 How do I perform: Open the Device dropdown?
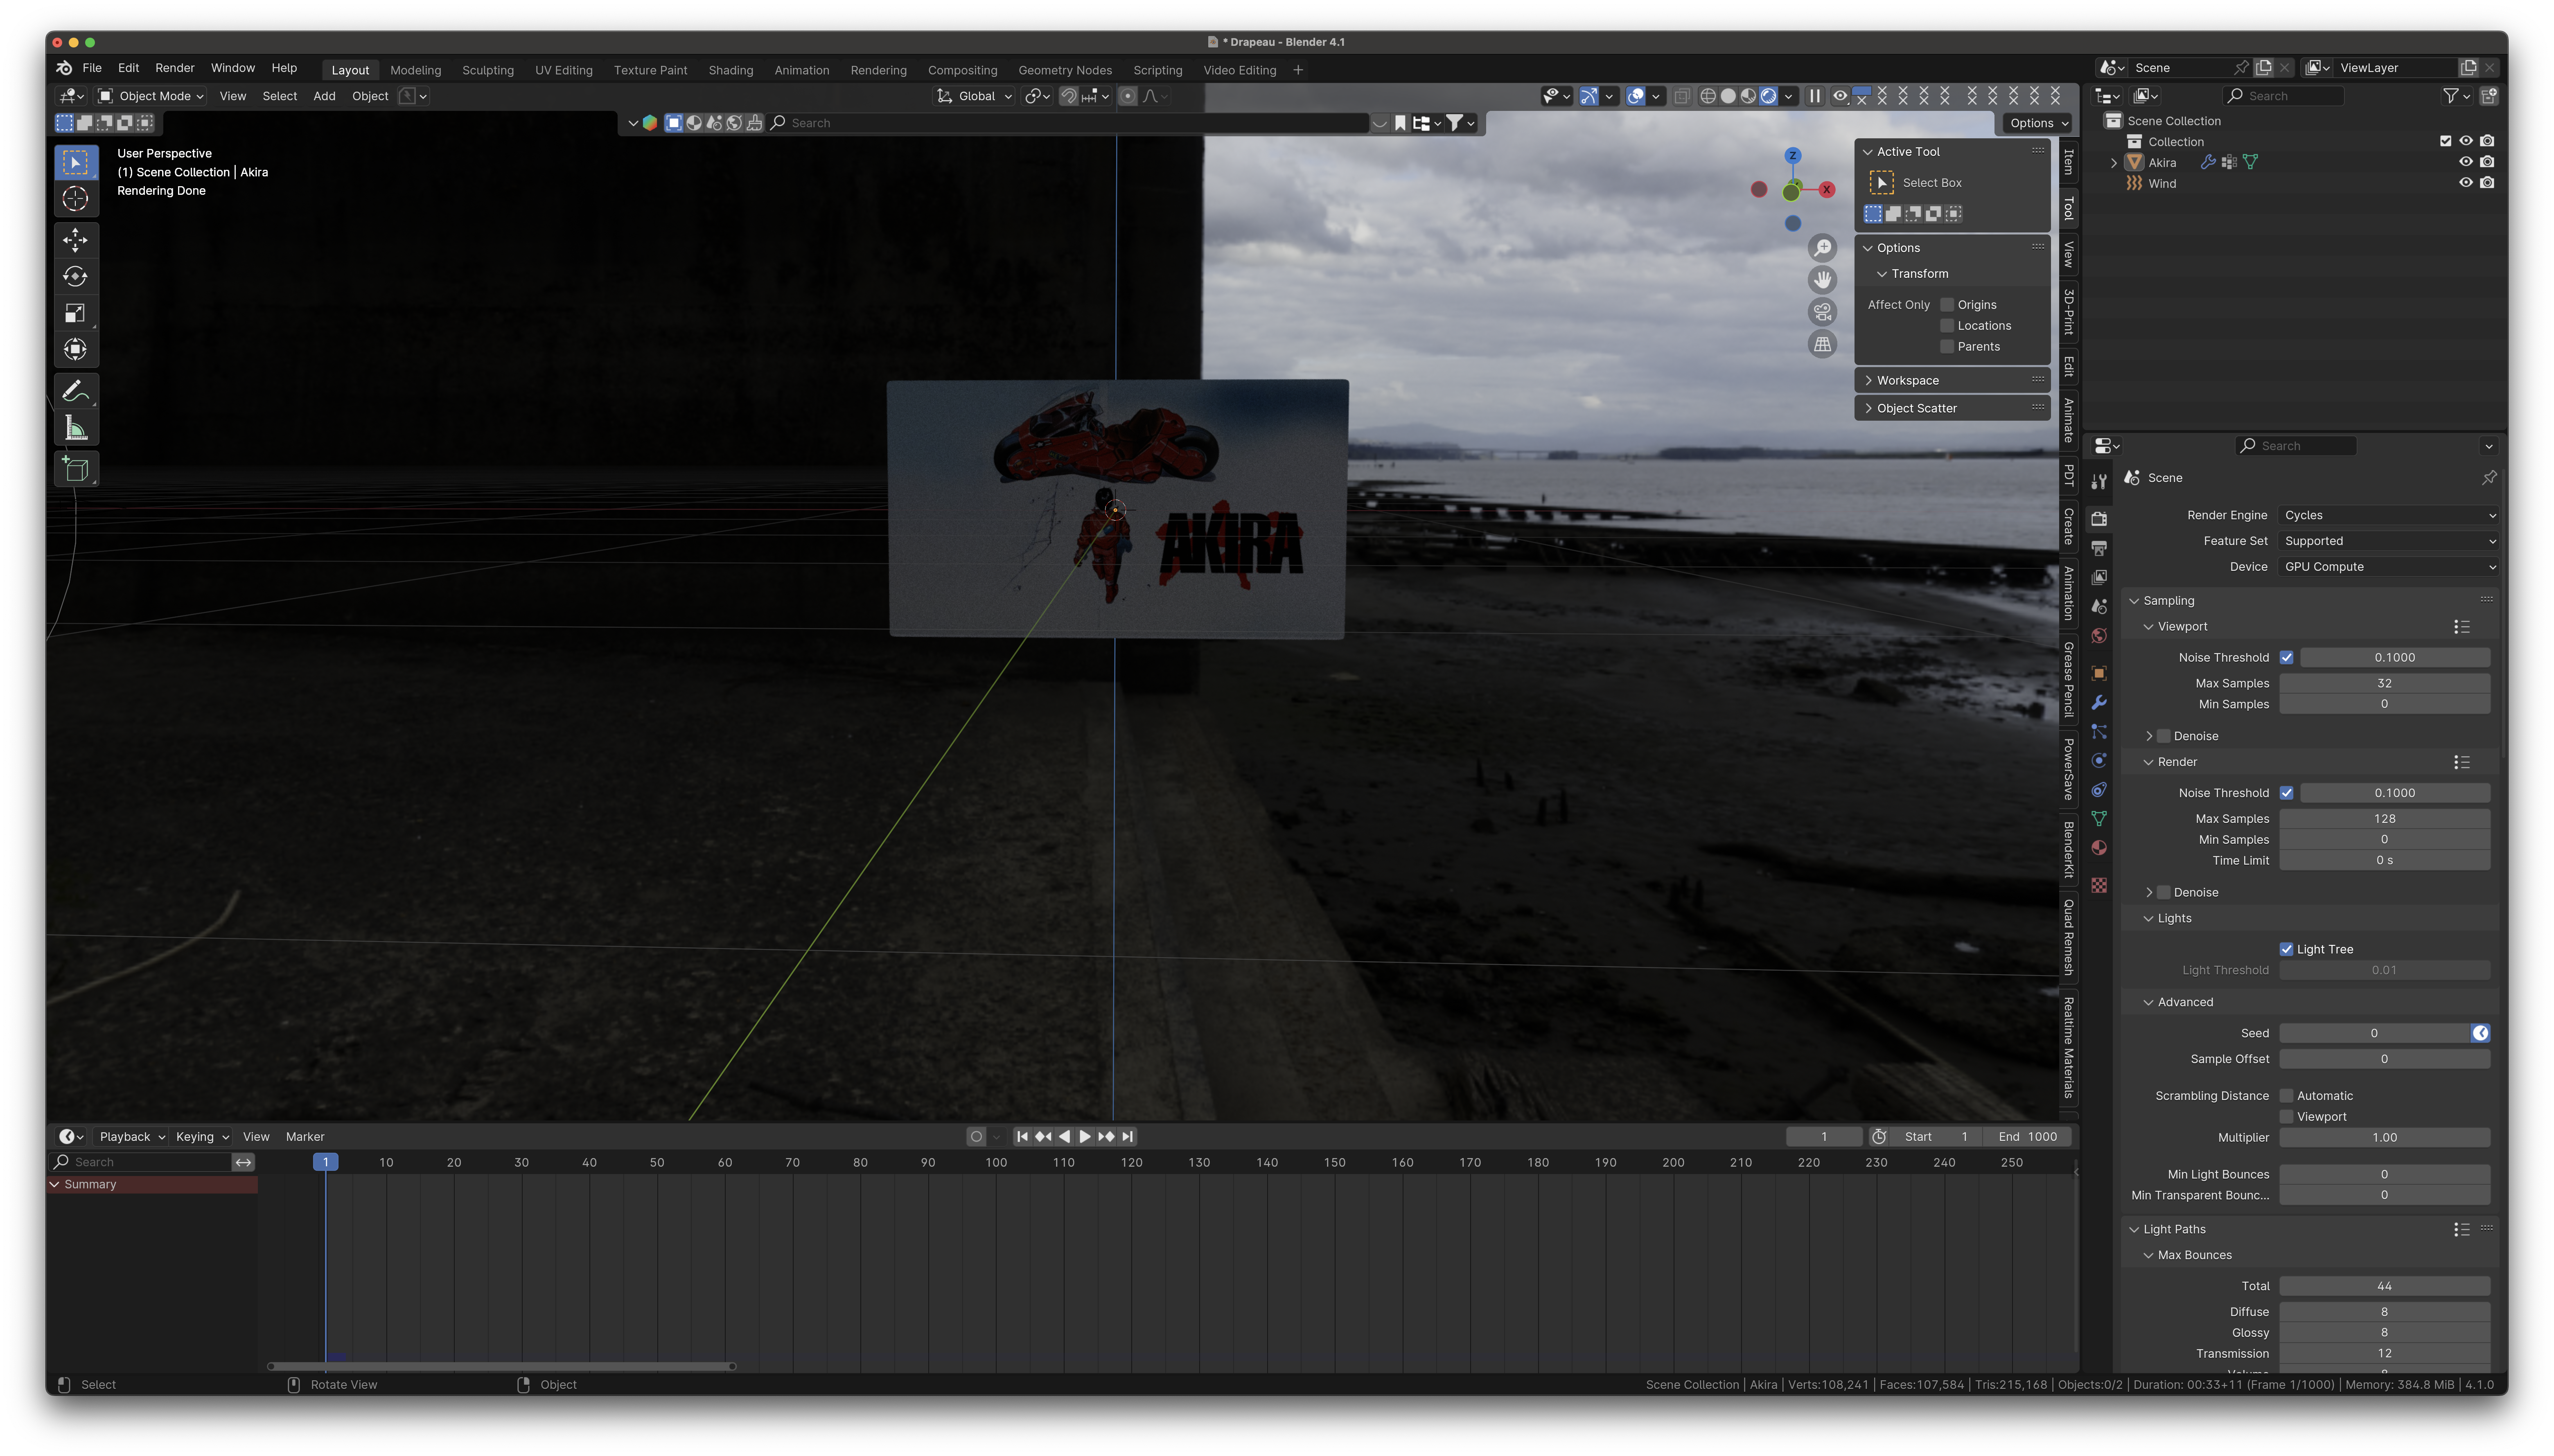[x=2389, y=567]
